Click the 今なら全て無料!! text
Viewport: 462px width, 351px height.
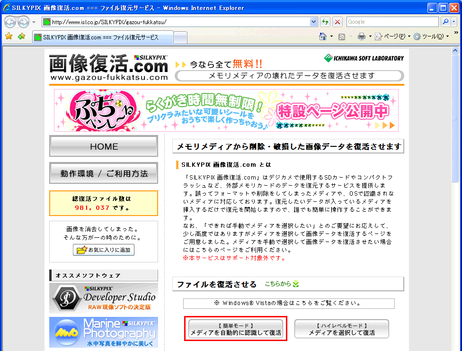click(226, 64)
